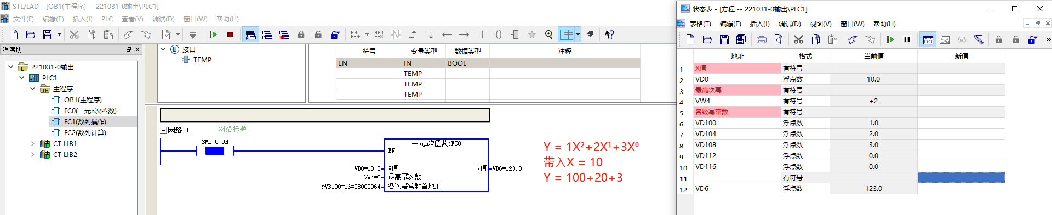Open the Compile icon's dropdown arrow
The height and width of the screenshot is (215, 1052).
178,34
